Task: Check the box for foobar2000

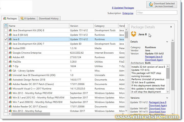Action: click(x=6, y=48)
